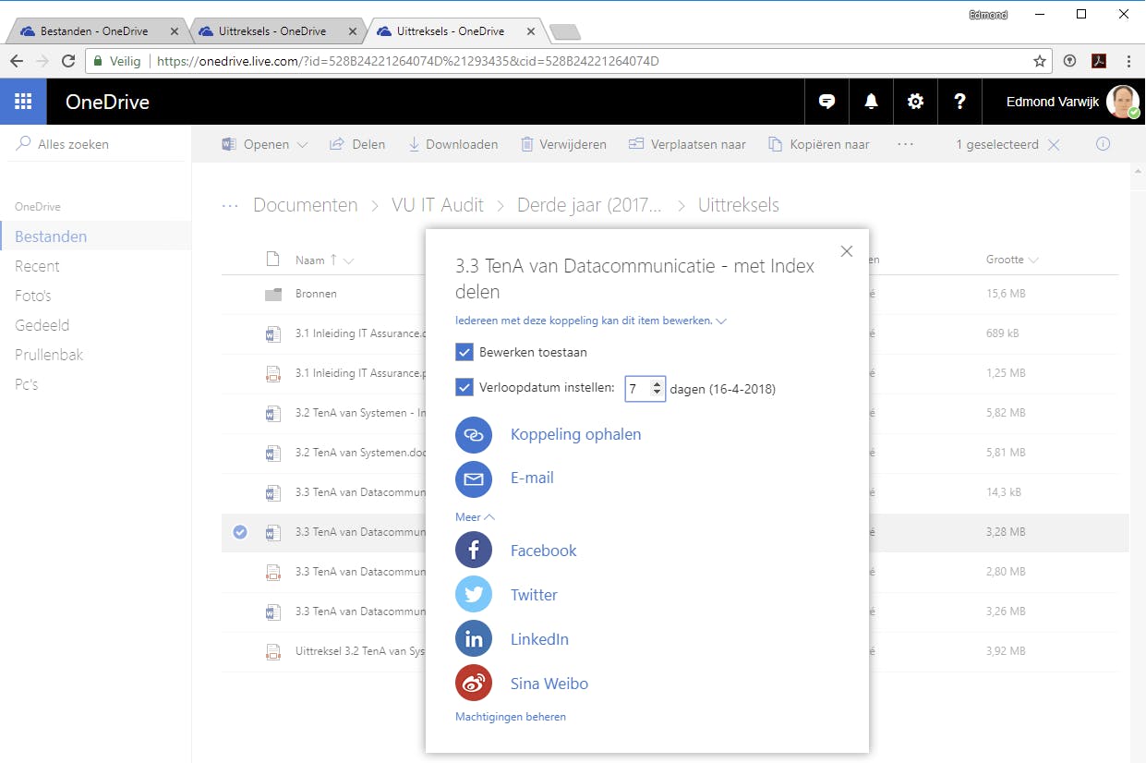Click Machtigingen beheren link
1146x763 pixels.
(511, 717)
